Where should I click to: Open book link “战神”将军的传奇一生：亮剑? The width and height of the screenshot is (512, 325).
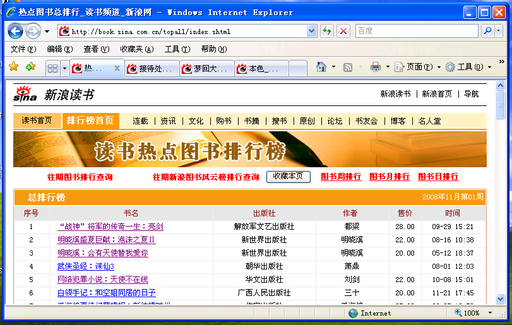(x=110, y=227)
